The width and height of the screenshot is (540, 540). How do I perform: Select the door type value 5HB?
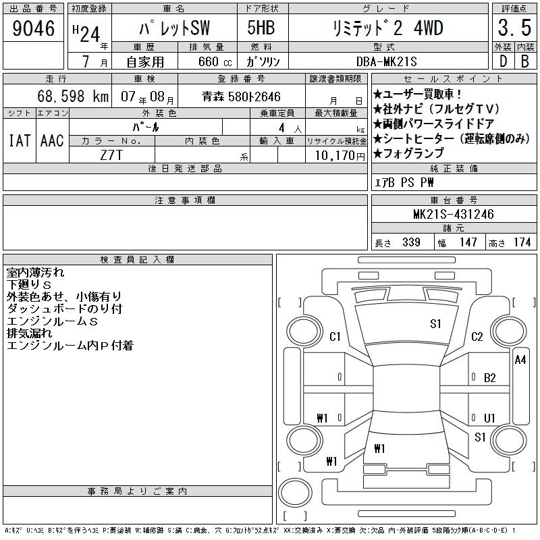point(261,28)
